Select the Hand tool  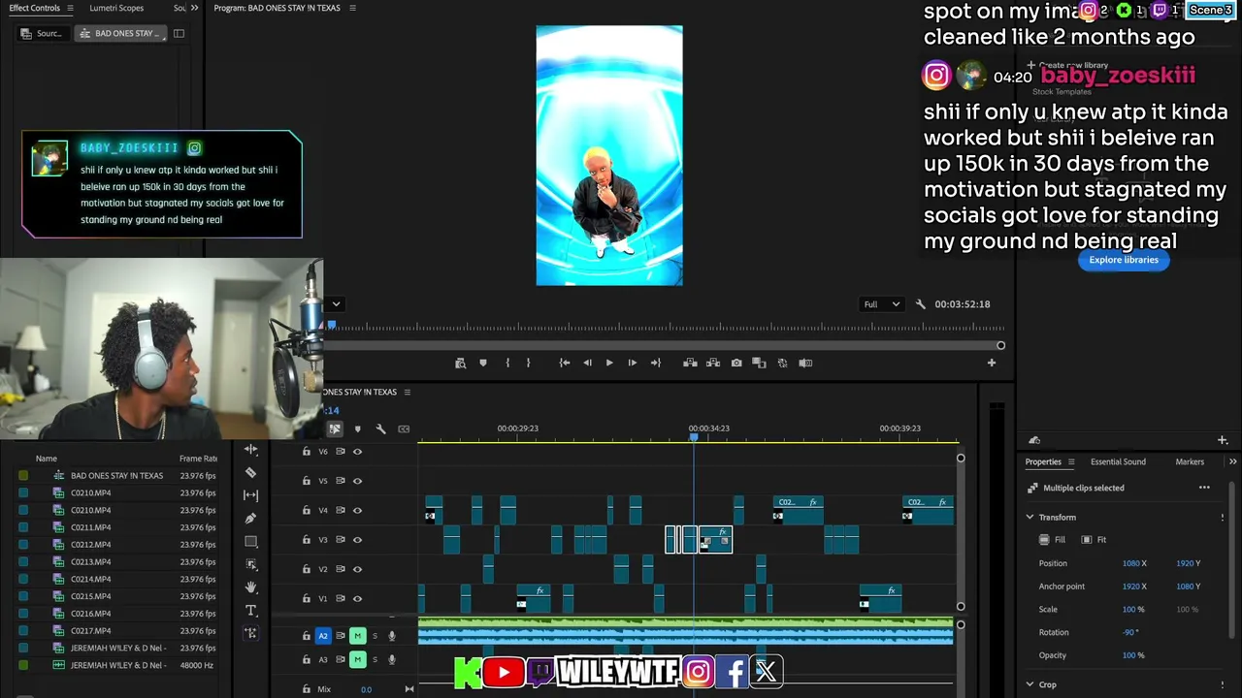pos(251,587)
